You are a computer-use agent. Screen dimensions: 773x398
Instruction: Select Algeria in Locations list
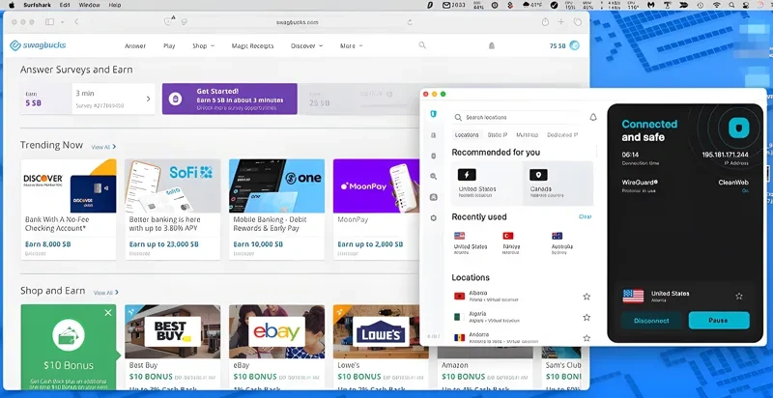tap(523, 317)
